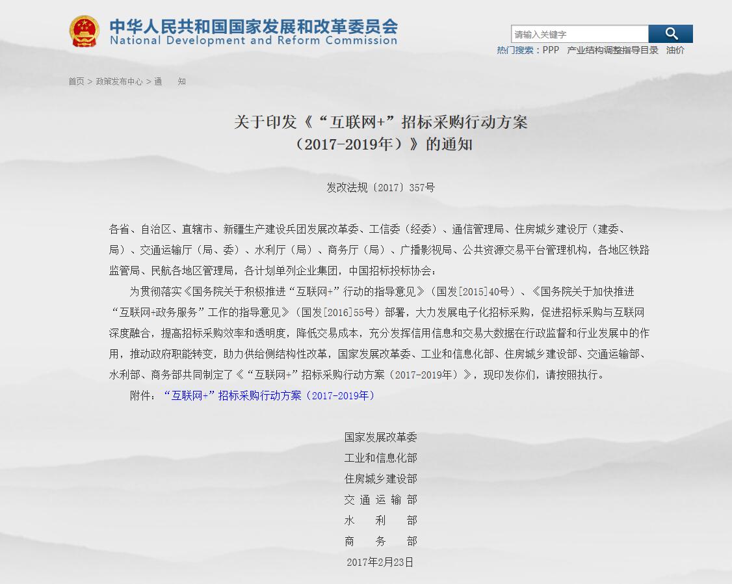Open the 产业结构调整指导目录 hot search link
The image size is (732, 584).
612,50
